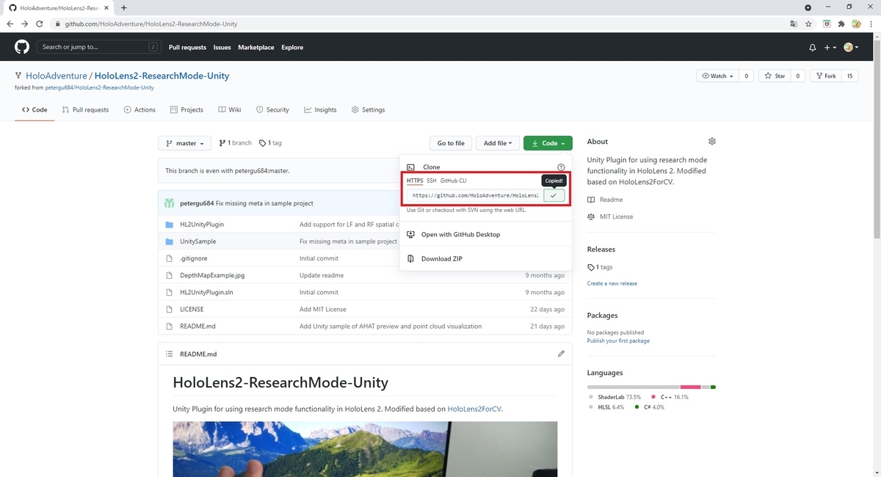Open Issues in top navigation

(x=222, y=47)
